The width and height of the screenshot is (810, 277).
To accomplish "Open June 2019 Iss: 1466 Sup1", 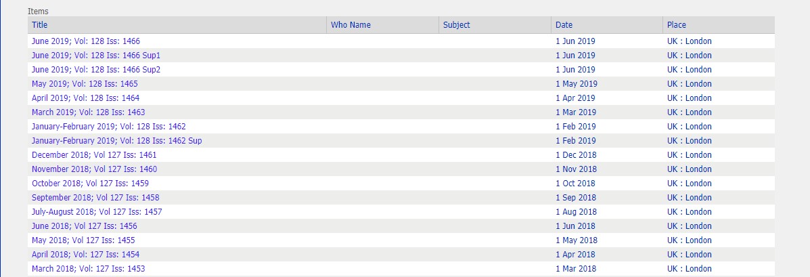I will coord(96,56).
